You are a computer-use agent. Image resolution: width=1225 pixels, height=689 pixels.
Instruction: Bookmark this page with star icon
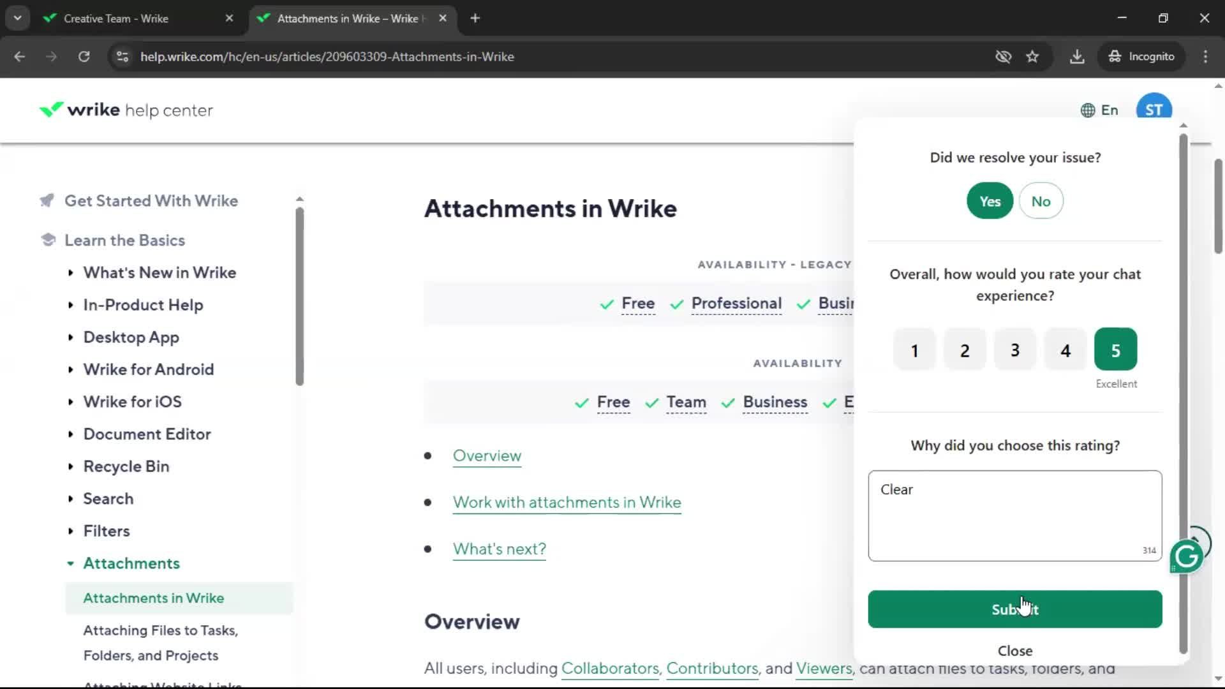1032,57
